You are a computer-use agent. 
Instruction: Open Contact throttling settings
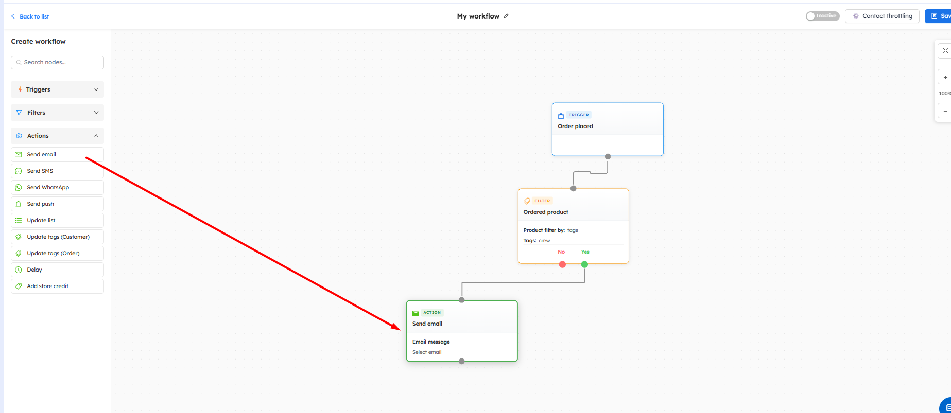click(x=882, y=16)
